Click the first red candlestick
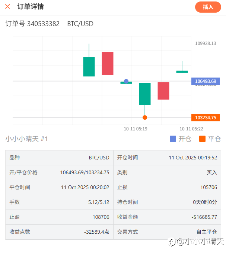Screen dimensions: 226x256 point(108,63)
